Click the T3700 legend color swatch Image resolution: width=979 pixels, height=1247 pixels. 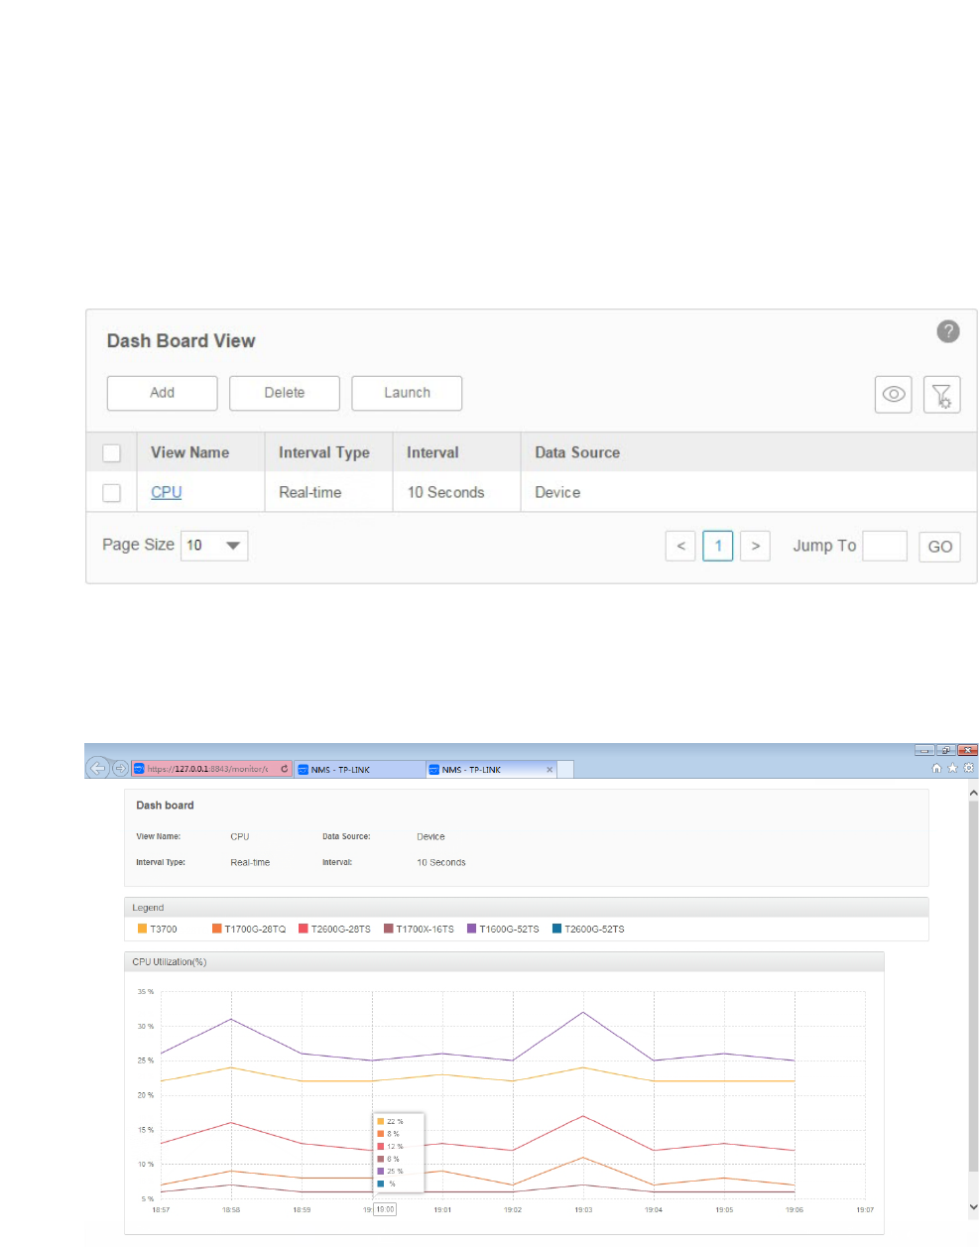pos(142,929)
